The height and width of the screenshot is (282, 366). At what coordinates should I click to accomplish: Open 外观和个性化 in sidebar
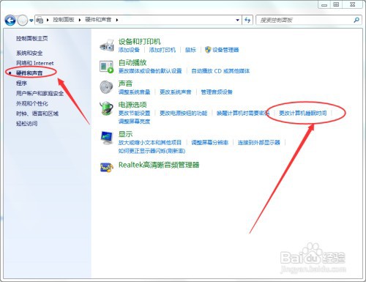point(32,103)
